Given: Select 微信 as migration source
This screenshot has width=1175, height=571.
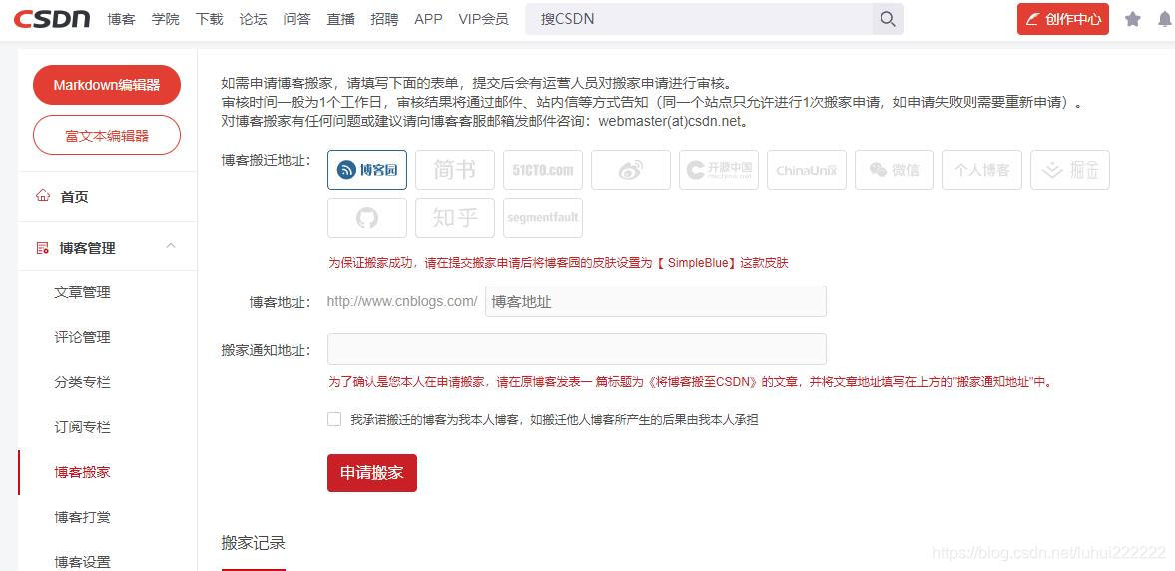Looking at the screenshot, I should (x=894, y=170).
